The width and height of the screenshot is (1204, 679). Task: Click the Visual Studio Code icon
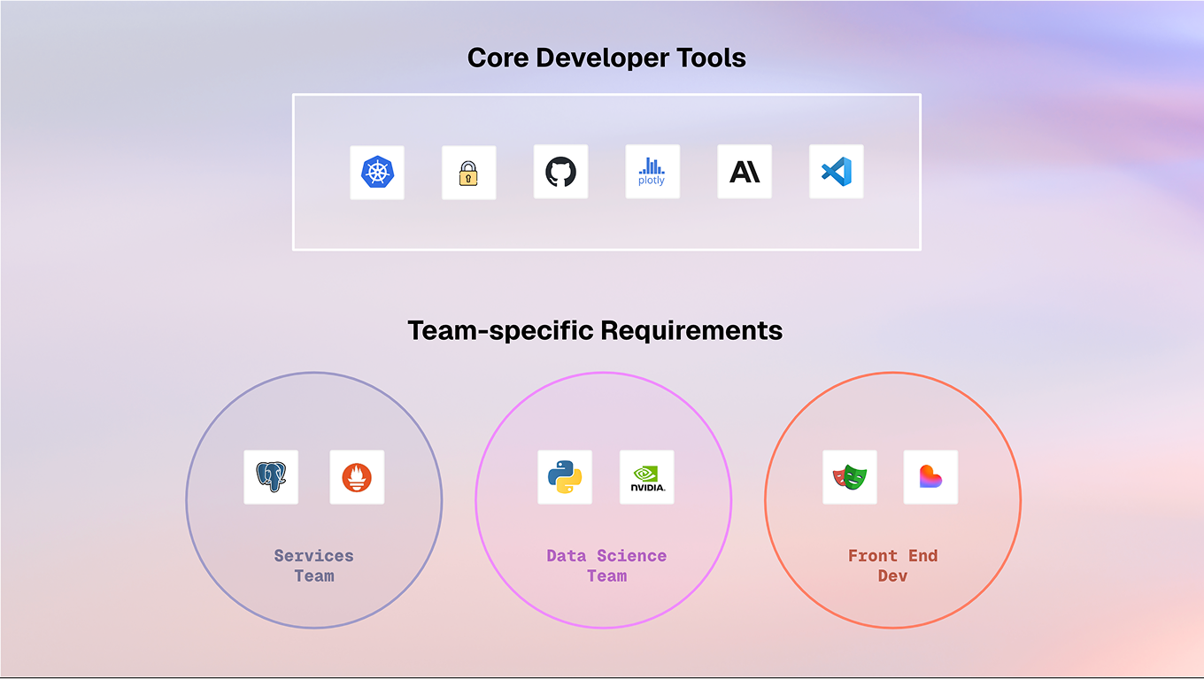[x=837, y=172]
